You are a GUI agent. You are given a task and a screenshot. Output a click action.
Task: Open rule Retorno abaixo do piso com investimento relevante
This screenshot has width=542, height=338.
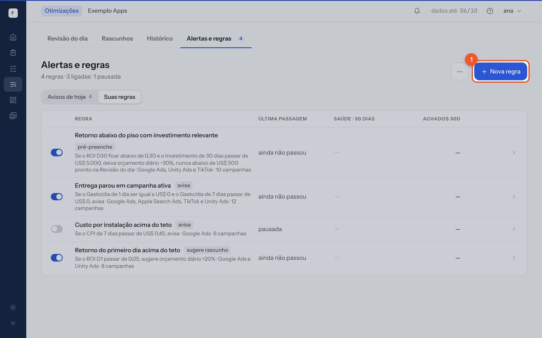(x=146, y=135)
